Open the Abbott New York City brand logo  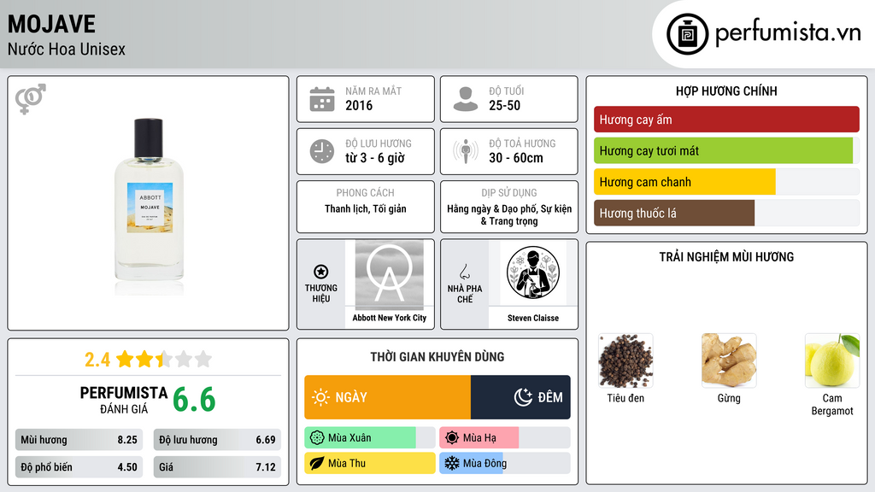tap(389, 274)
